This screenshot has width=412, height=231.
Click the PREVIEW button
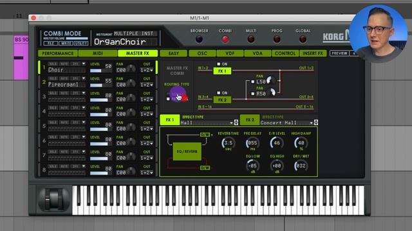[339, 53]
